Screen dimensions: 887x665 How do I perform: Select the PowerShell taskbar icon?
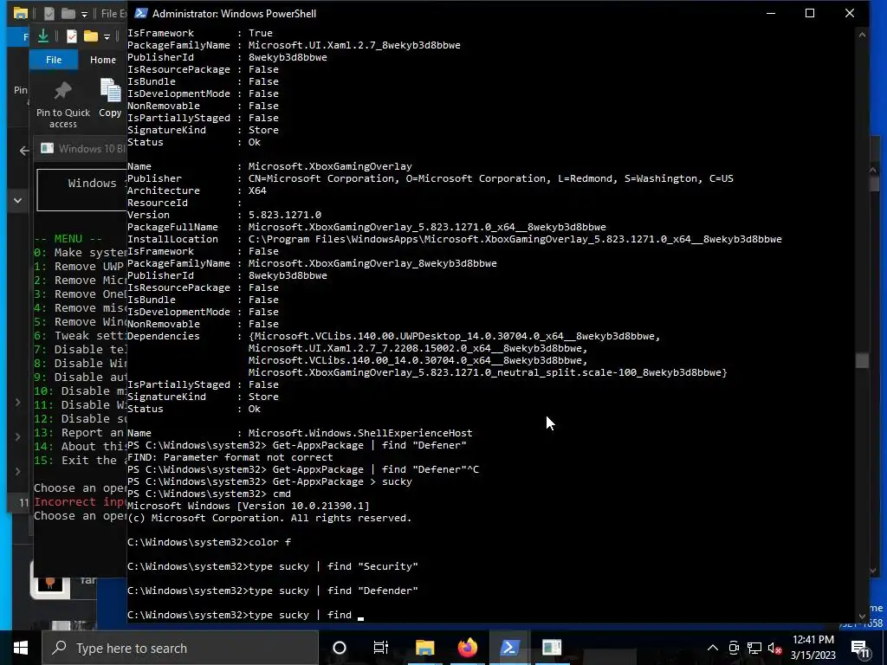click(x=509, y=648)
